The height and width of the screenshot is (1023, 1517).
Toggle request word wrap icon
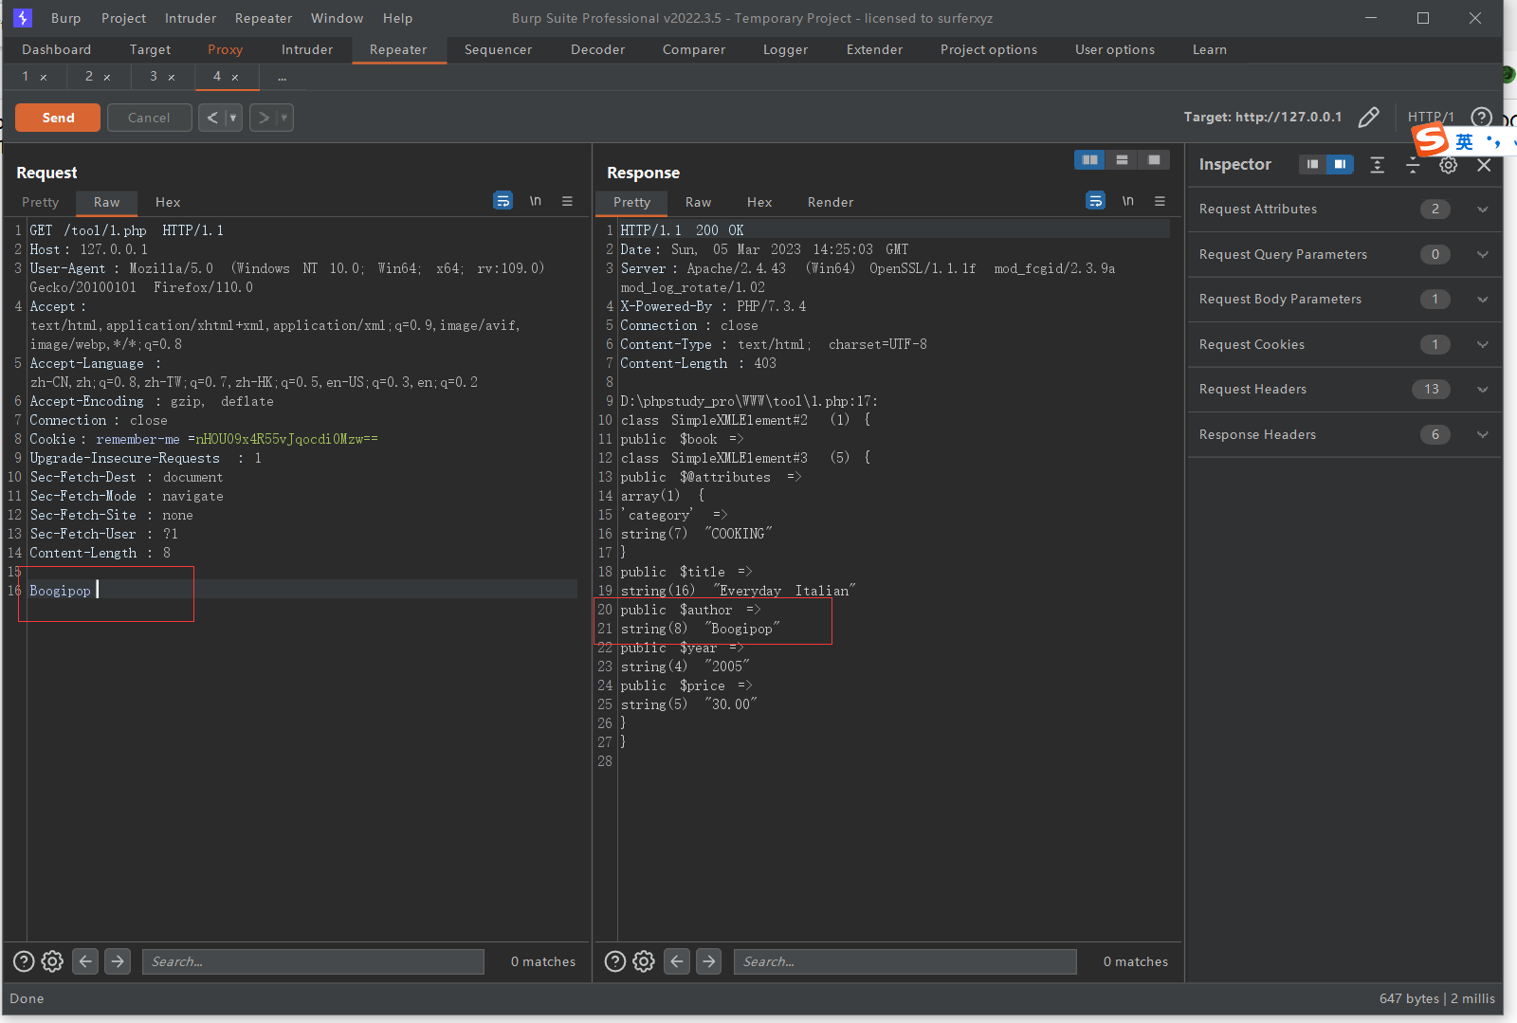coord(503,201)
